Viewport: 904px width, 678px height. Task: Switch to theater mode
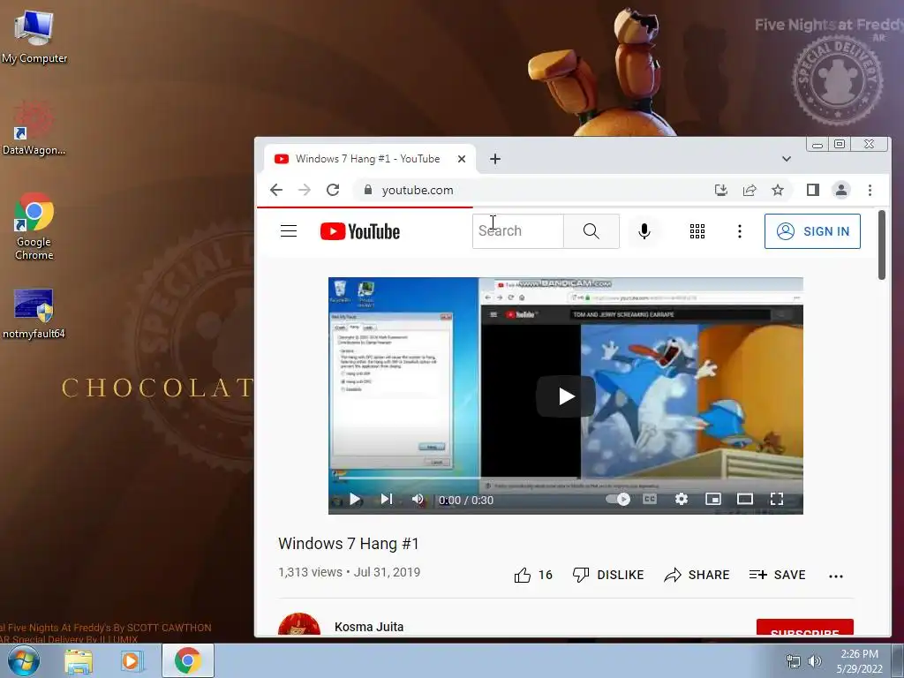click(745, 500)
